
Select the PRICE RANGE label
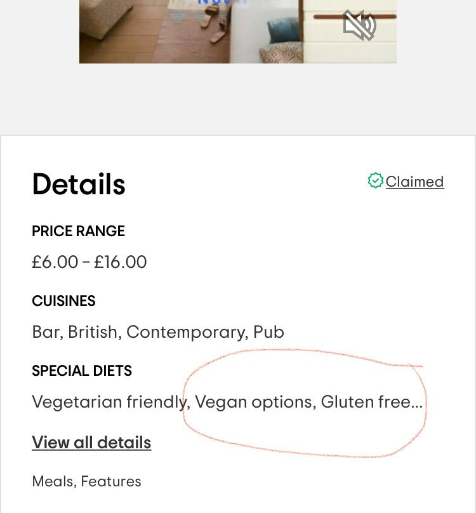tap(78, 231)
